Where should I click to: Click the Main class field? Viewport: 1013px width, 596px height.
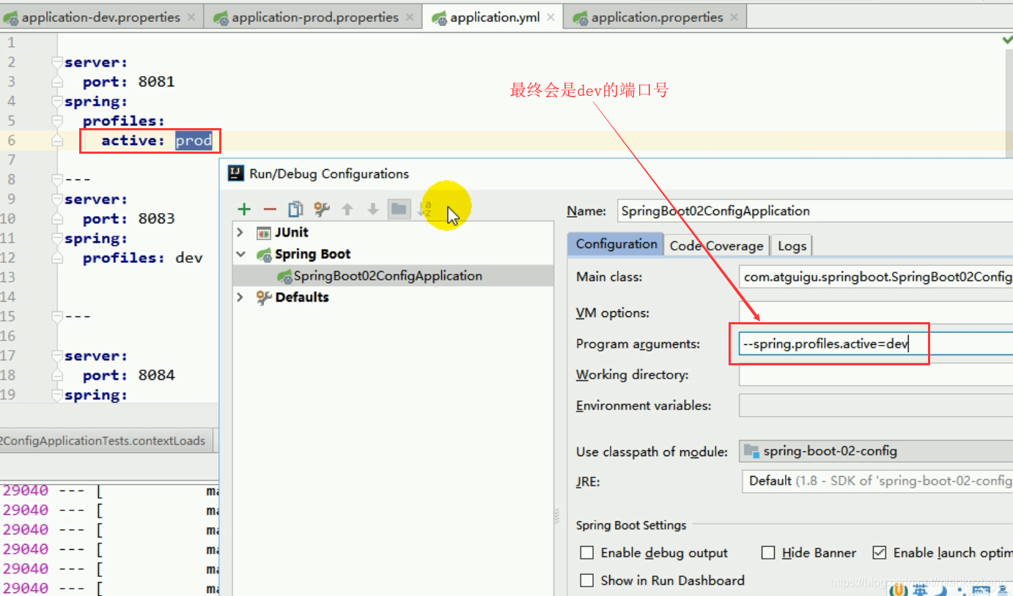click(876, 277)
